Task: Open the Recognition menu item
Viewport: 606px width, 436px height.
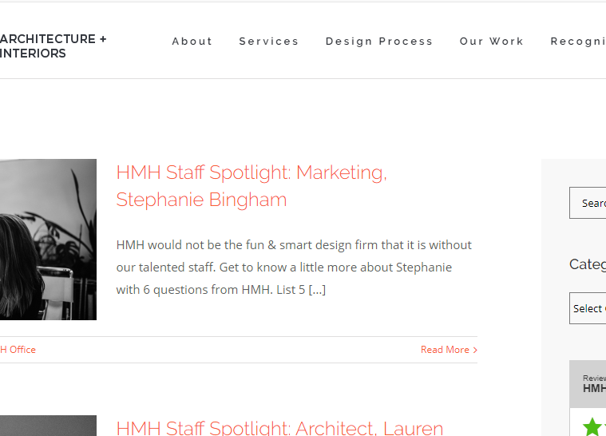Action: click(x=577, y=42)
